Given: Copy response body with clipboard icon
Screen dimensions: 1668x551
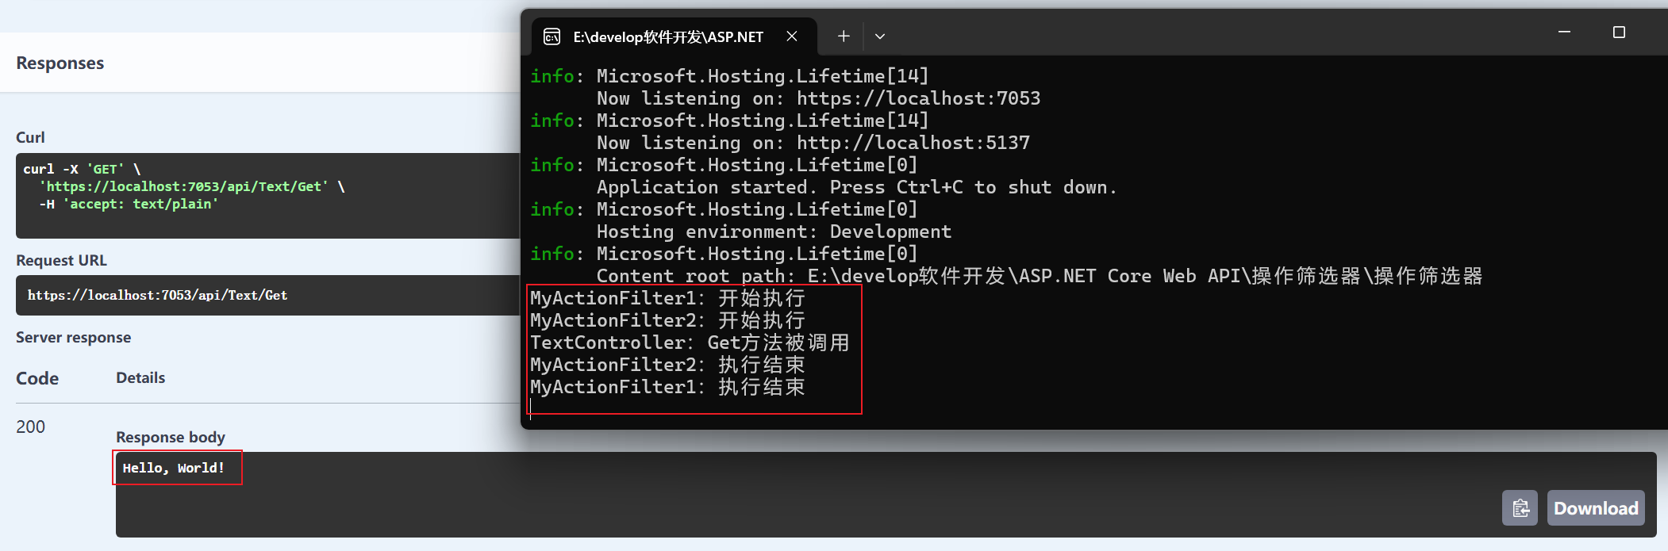Looking at the screenshot, I should click(1520, 508).
